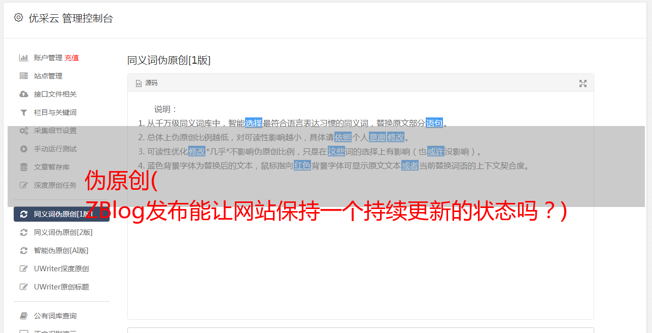The image size is (652, 333).
Task: Click highlighted word 选择 in editor
Action: click(254, 123)
